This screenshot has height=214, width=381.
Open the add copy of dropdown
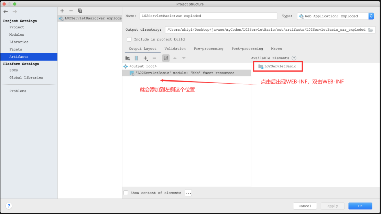point(145,58)
